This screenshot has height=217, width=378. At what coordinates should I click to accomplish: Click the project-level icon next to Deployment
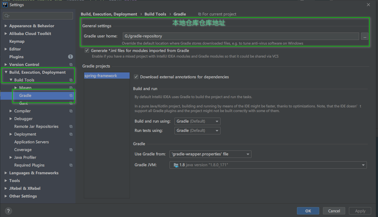point(71,134)
